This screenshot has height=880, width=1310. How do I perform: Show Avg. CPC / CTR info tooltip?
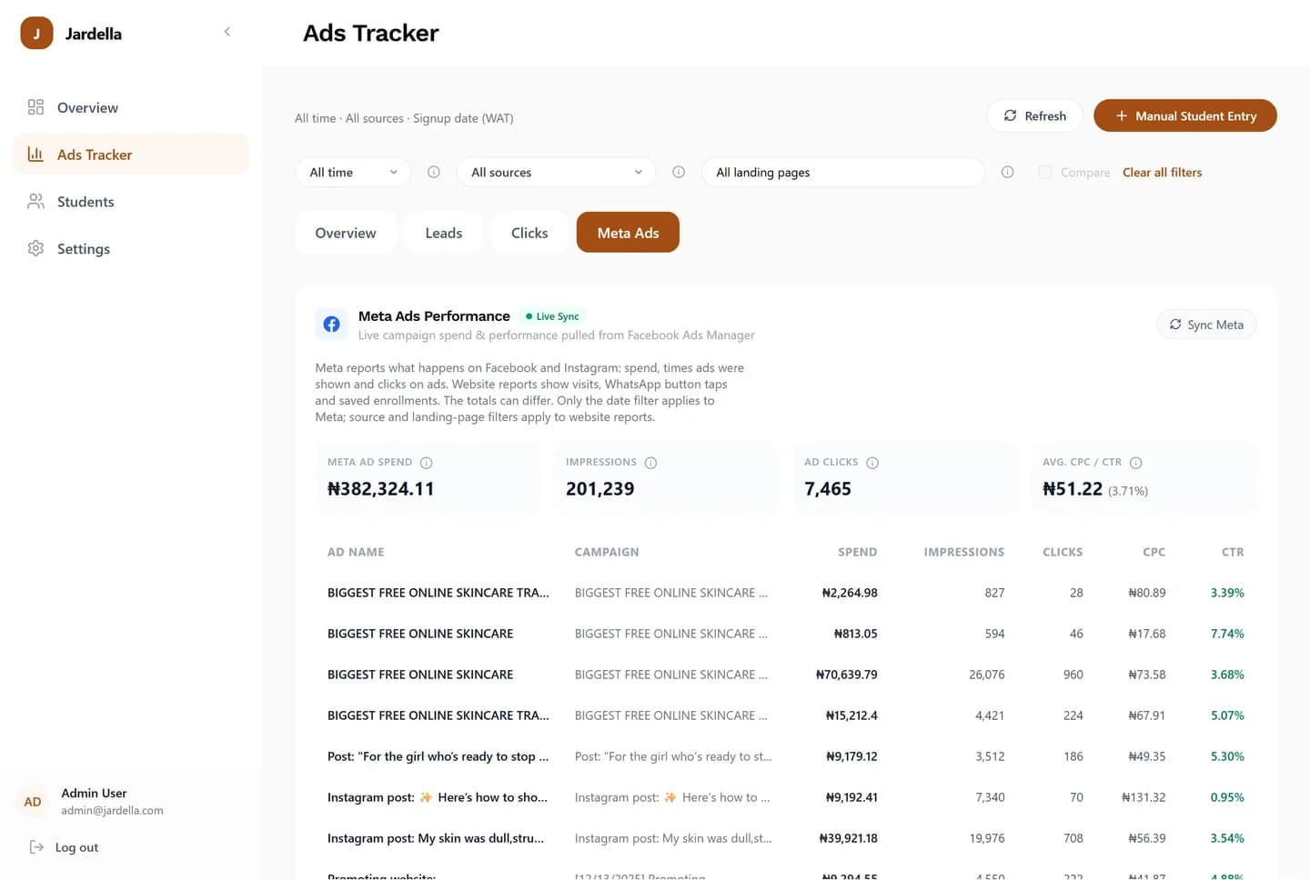1135,463
